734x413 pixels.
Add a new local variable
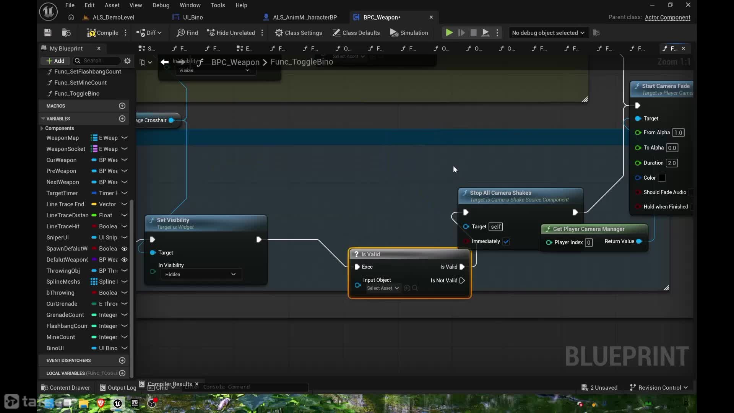click(122, 373)
